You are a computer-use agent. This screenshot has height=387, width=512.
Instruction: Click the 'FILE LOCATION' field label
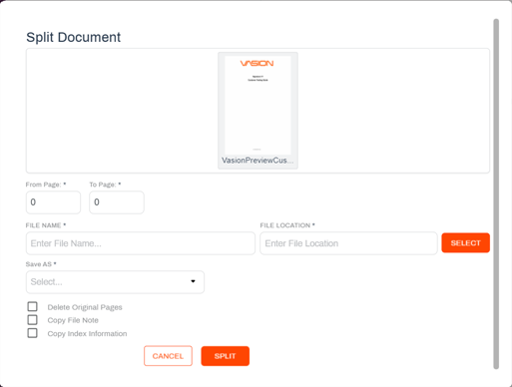[287, 225]
